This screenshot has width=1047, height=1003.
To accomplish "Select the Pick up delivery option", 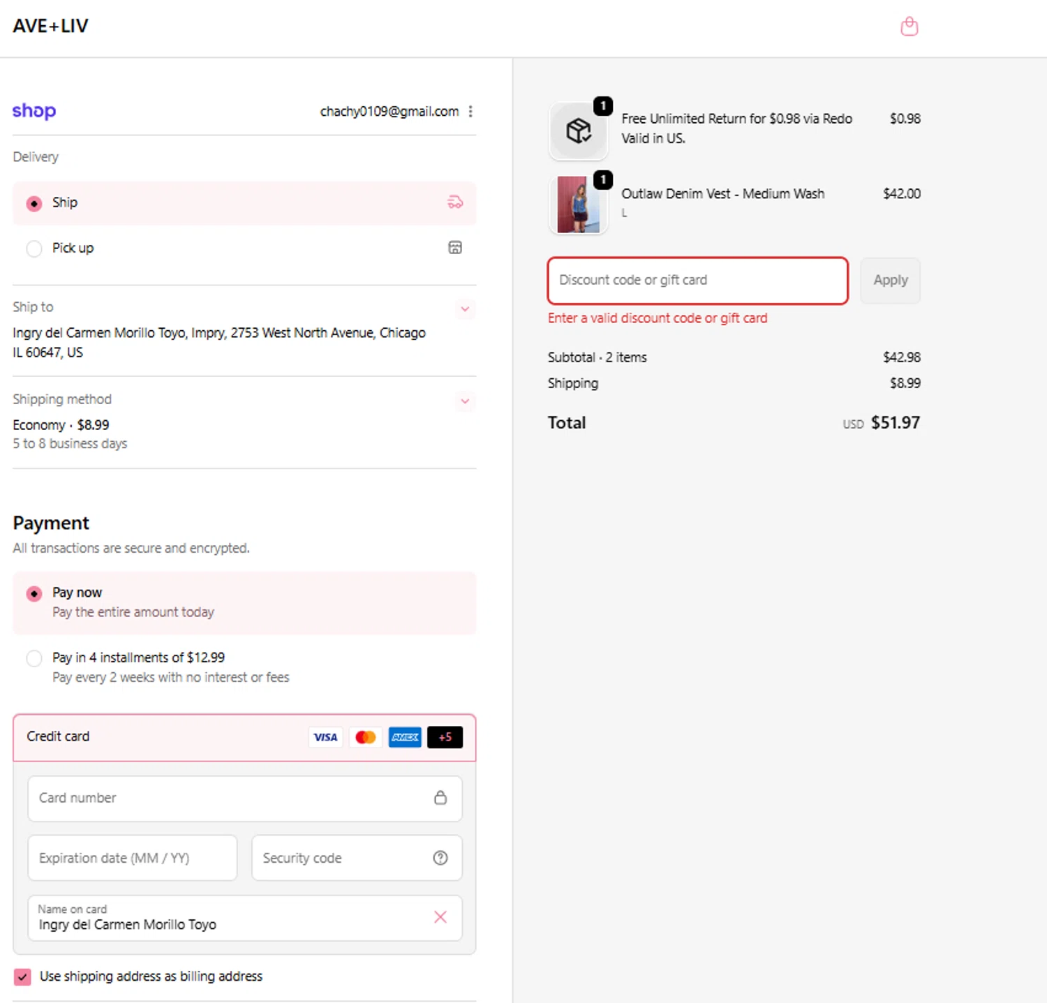I will (x=244, y=248).
